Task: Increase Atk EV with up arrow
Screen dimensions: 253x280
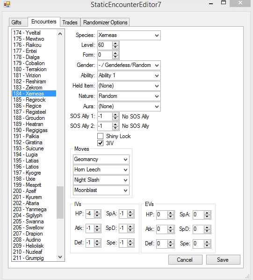Action: click(171, 227)
